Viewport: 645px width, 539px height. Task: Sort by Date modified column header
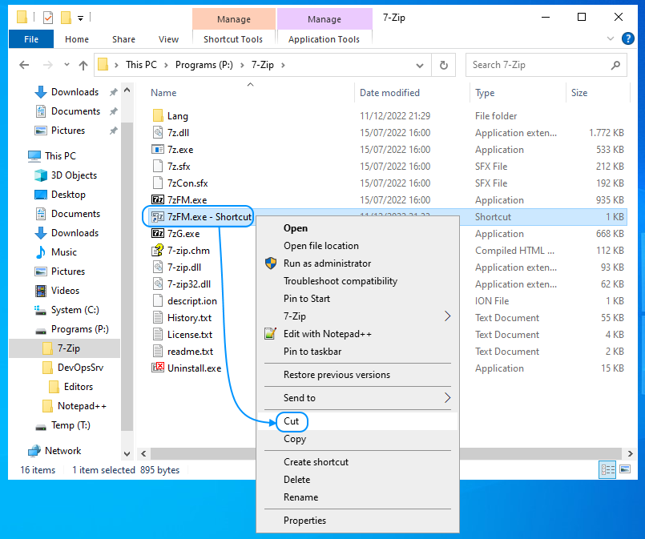tap(389, 93)
